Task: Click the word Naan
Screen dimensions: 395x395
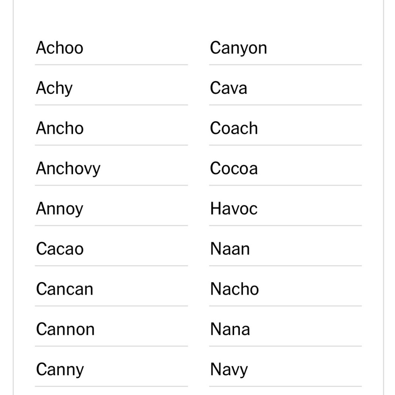Action: click(x=230, y=249)
